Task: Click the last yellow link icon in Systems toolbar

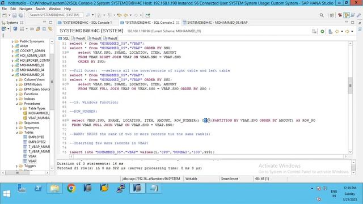Action: pyautogui.click(x=50, y=29)
